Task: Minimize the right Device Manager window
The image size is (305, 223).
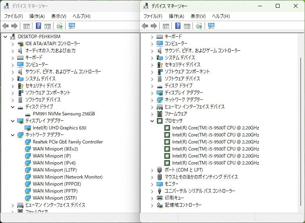Action: click(x=260, y=6)
